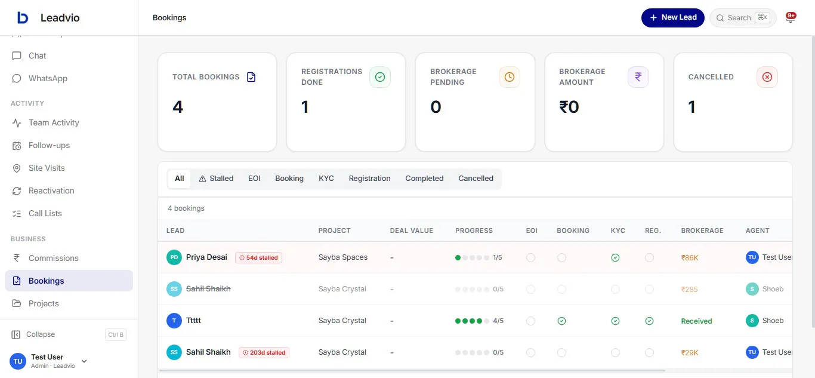This screenshot has height=378, width=815.
Task: Click the 54d stalled badge
Action: (258, 257)
